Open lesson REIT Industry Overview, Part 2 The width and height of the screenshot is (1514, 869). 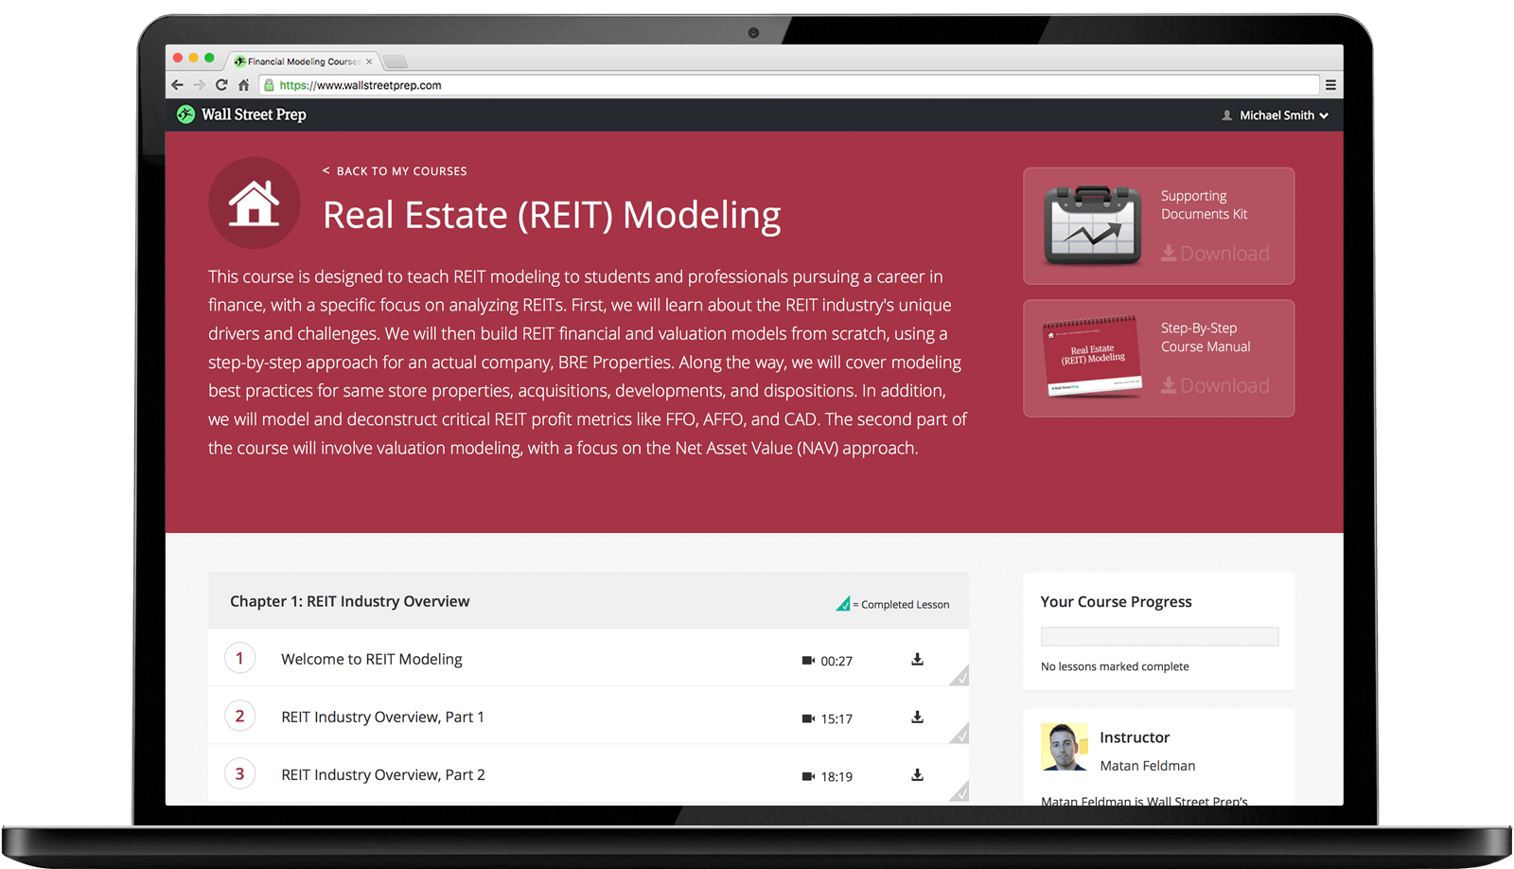[383, 774]
